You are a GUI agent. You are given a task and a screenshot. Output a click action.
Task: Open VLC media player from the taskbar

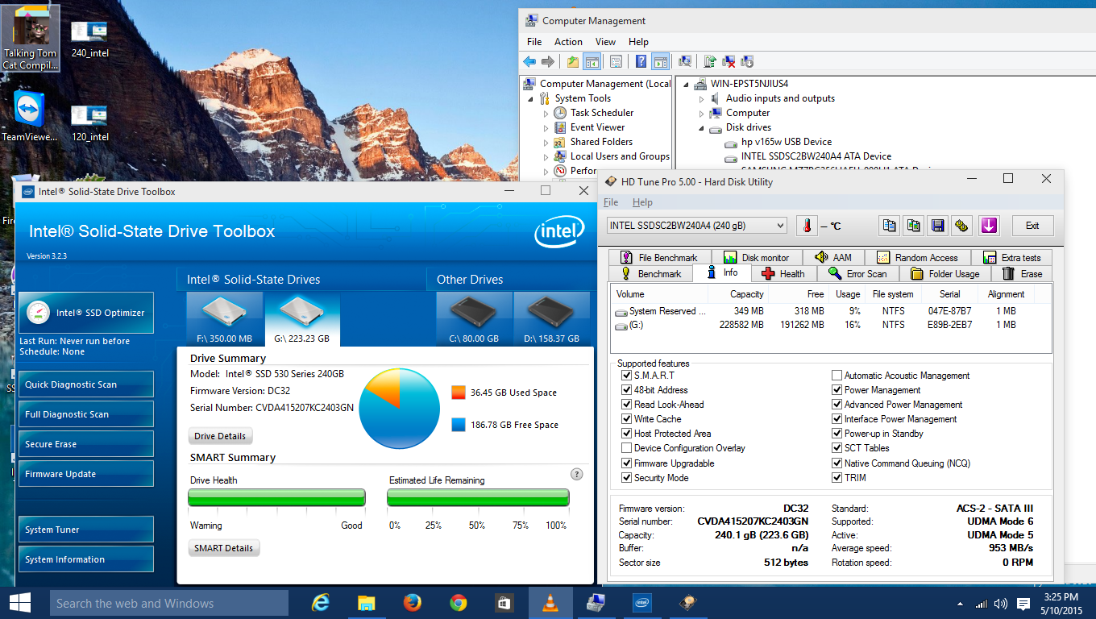coord(550,602)
